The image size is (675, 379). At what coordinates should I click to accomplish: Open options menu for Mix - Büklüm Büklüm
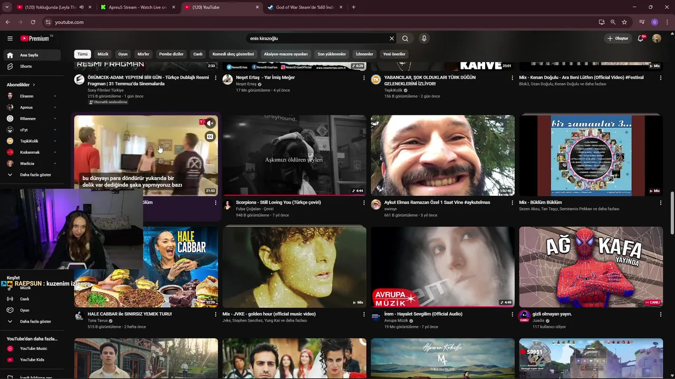660,203
